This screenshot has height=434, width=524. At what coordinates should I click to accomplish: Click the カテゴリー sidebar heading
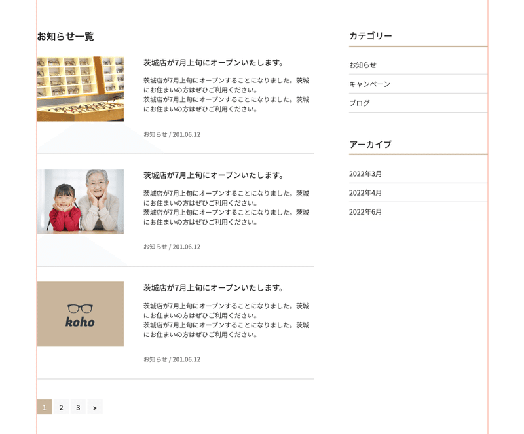tap(371, 36)
